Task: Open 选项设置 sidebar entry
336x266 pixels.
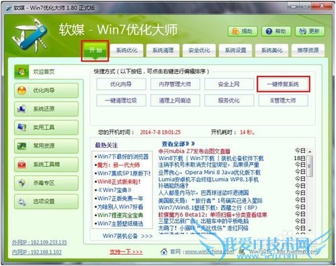Action: pos(46,202)
